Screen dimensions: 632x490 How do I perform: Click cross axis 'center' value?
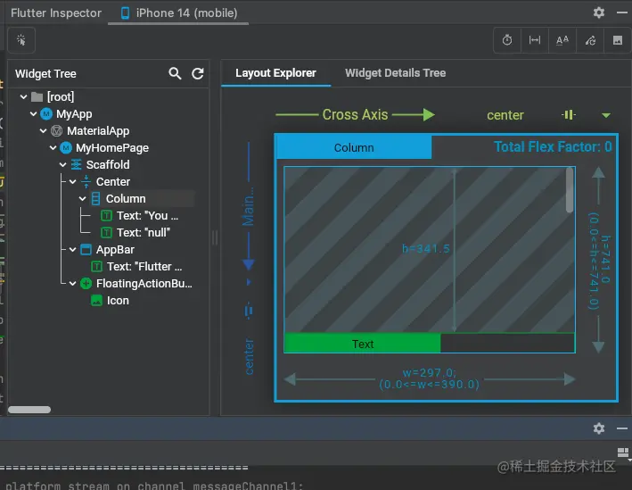click(x=505, y=115)
